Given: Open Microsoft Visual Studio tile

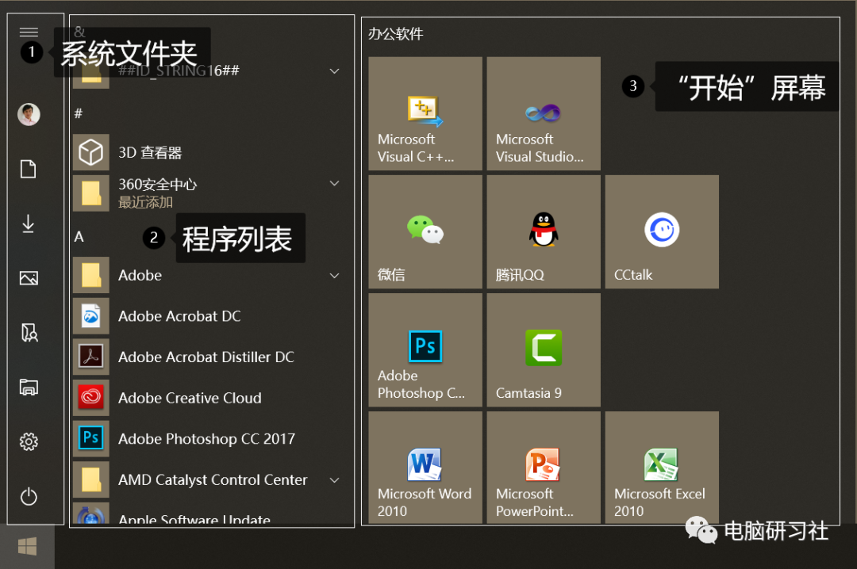Looking at the screenshot, I should 544,113.
